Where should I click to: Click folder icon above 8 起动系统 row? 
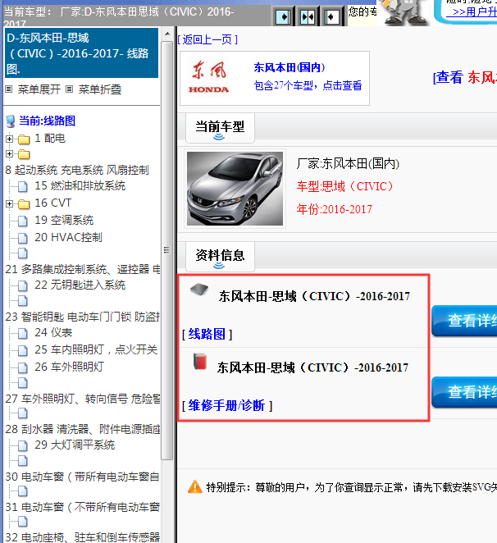24,154
